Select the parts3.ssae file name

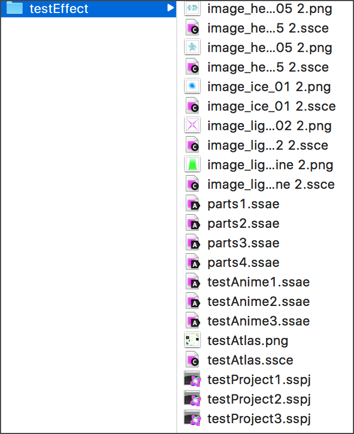(243, 243)
